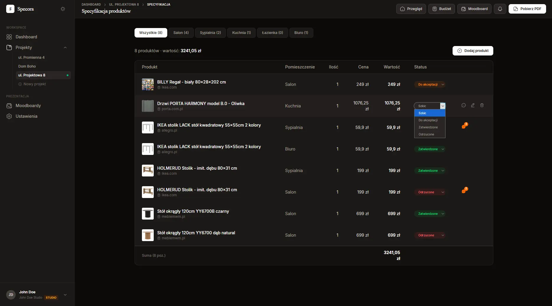The width and height of the screenshot is (552, 306).
Task: Open Moodboardy in the sidebar
Action: [x=28, y=106]
